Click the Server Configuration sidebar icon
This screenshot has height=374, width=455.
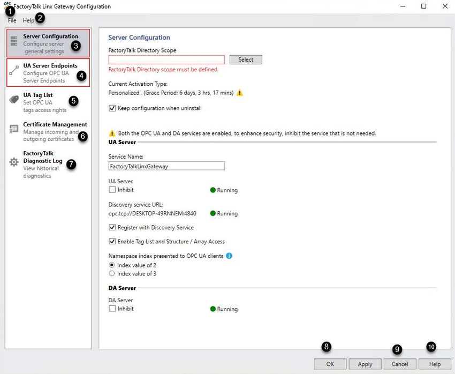[14, 41]
